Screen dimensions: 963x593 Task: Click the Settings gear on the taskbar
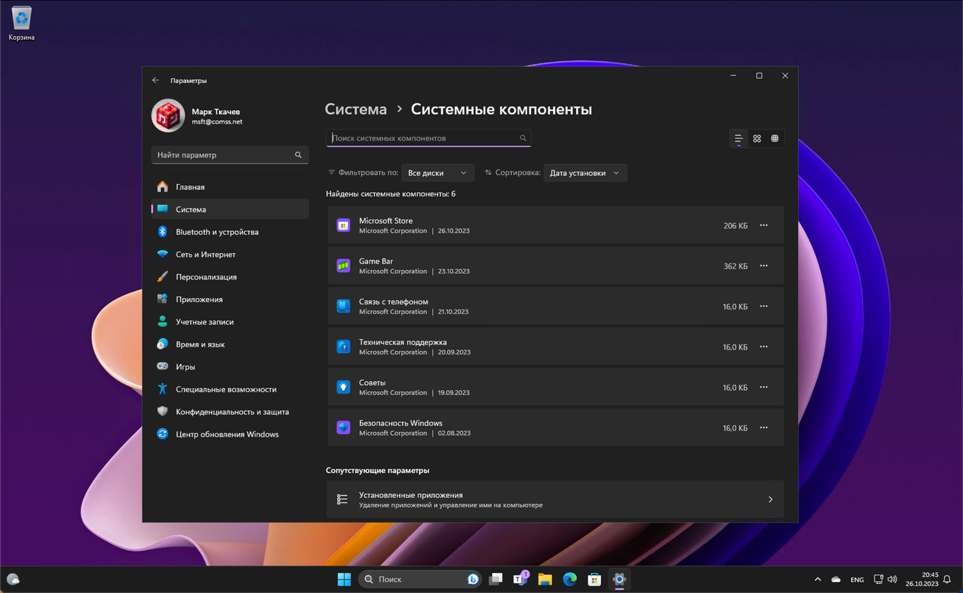point(619,580)
